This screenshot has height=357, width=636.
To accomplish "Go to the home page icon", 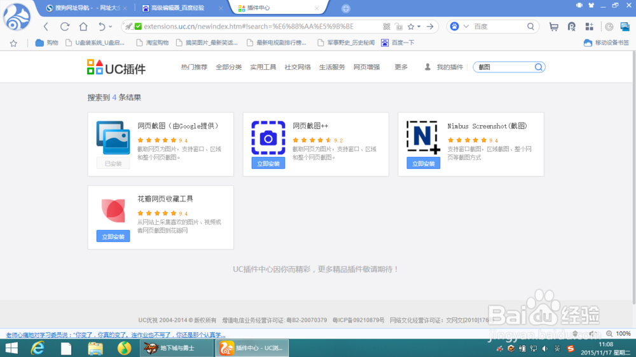I will [83, 27].
